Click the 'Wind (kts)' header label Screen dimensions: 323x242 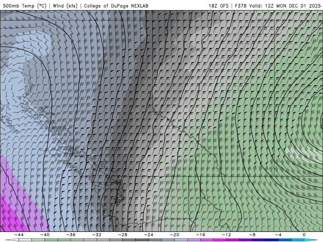pos(65,6)
